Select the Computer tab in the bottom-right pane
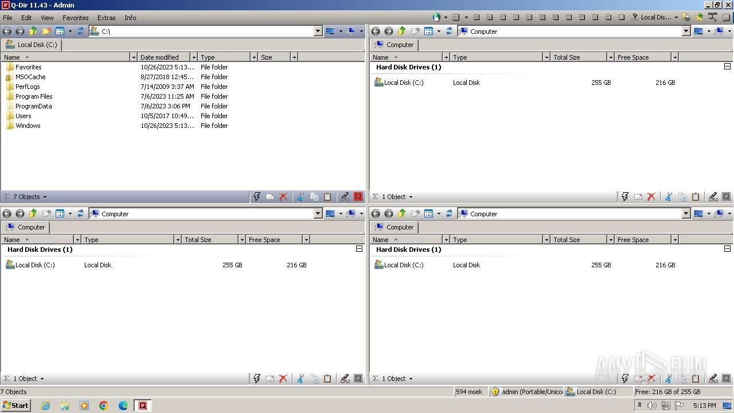Image resolution: width=734 pixels, height=413 pixels. pos(394,227)
